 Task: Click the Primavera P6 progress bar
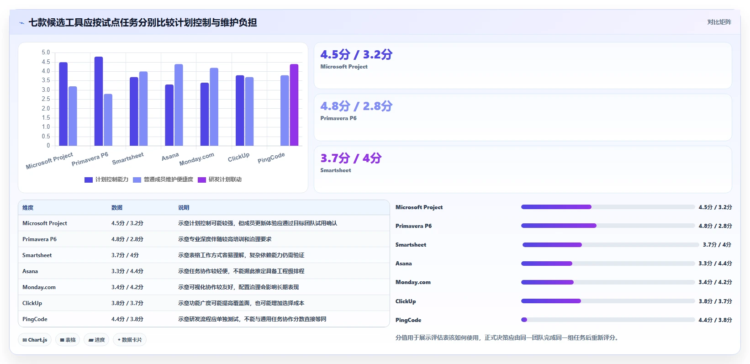tap(608, 226)
